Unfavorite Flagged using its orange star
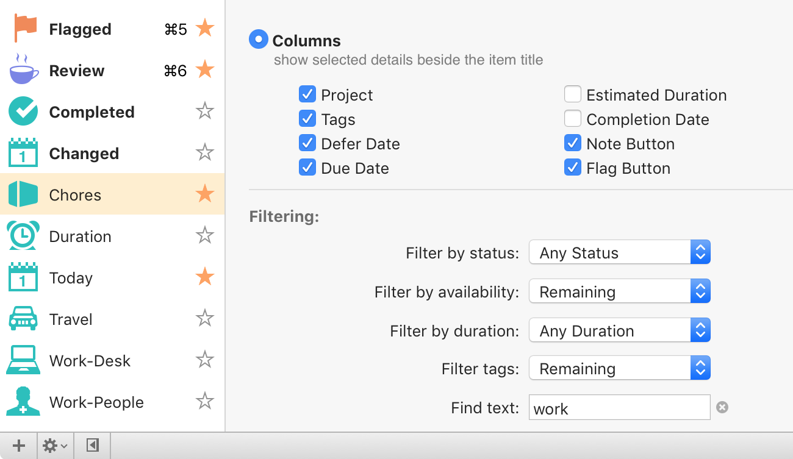This screenshot has width=793, height=459. (205, 28)
